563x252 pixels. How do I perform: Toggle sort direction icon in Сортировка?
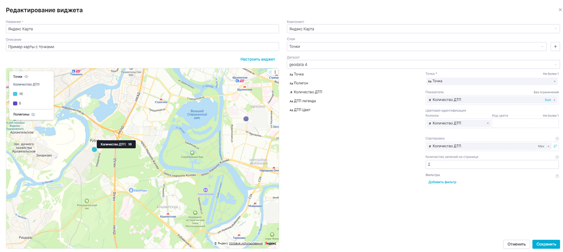point(555,146)
